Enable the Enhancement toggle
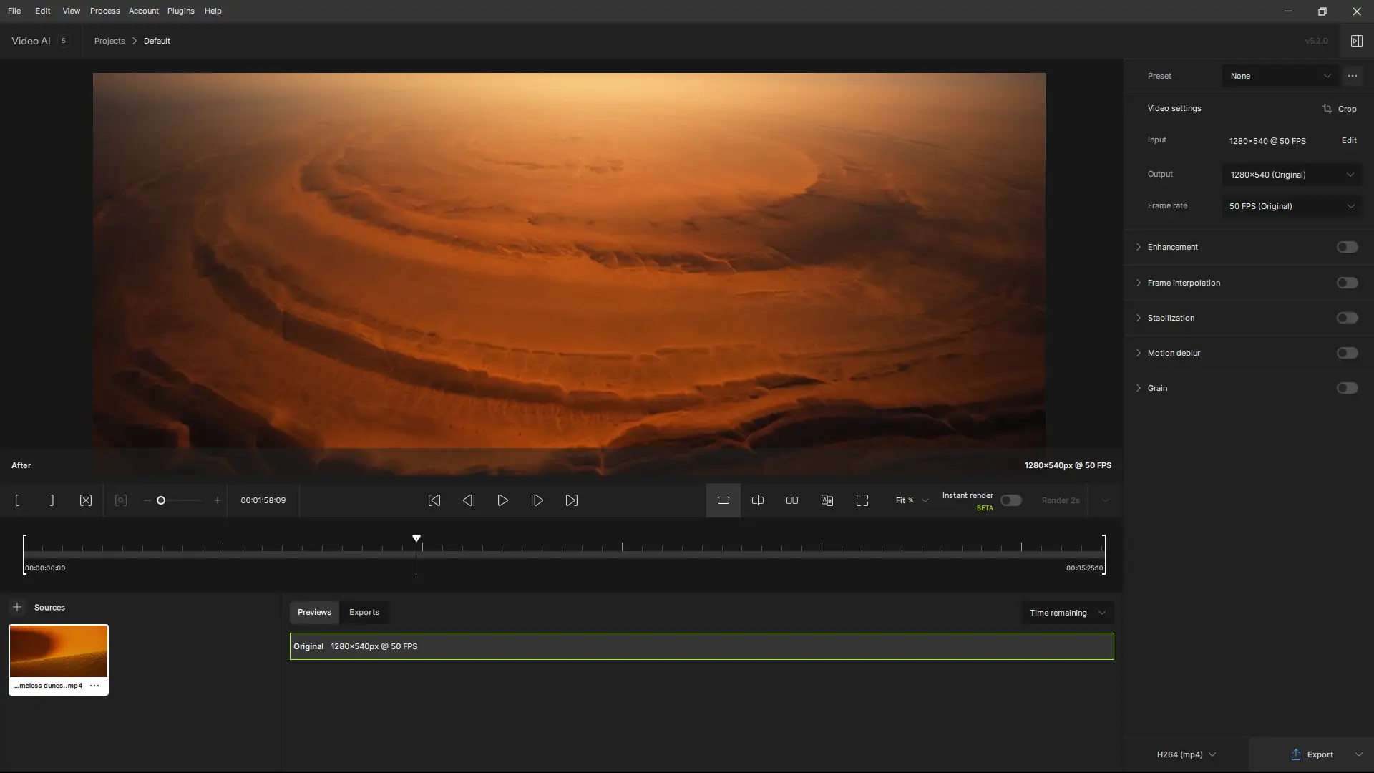 point(1347,247)
